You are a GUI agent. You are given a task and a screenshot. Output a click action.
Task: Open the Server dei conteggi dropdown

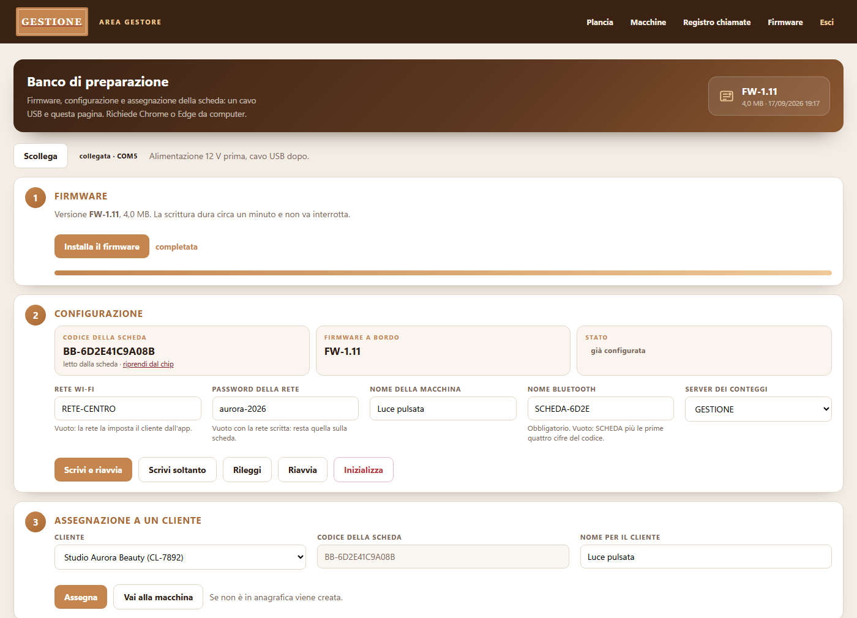(758, 409)
